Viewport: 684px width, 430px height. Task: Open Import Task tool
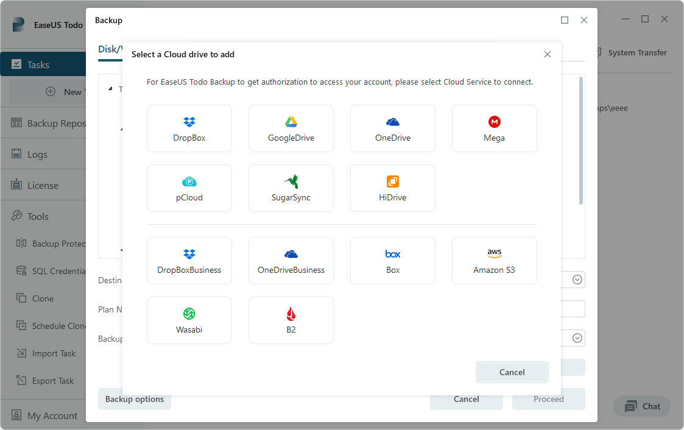(46, 353)
